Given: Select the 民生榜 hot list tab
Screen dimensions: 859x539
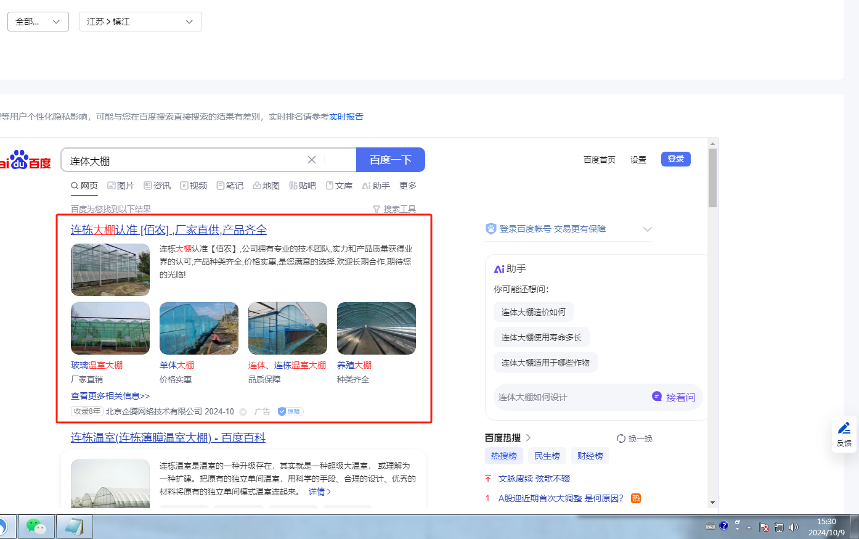Looking at the screenshot, I should click(x=547, y=456).
